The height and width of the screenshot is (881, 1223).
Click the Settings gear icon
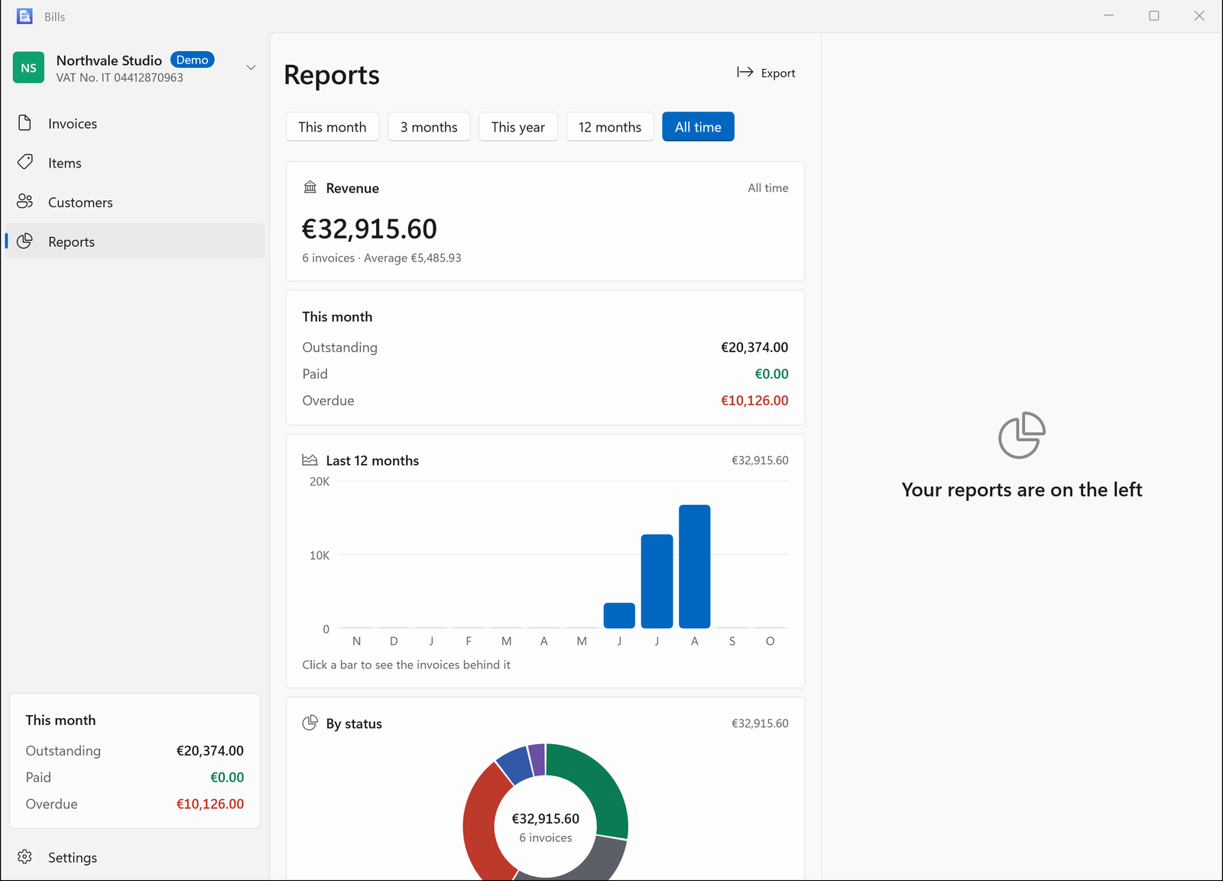click(24, 857)
